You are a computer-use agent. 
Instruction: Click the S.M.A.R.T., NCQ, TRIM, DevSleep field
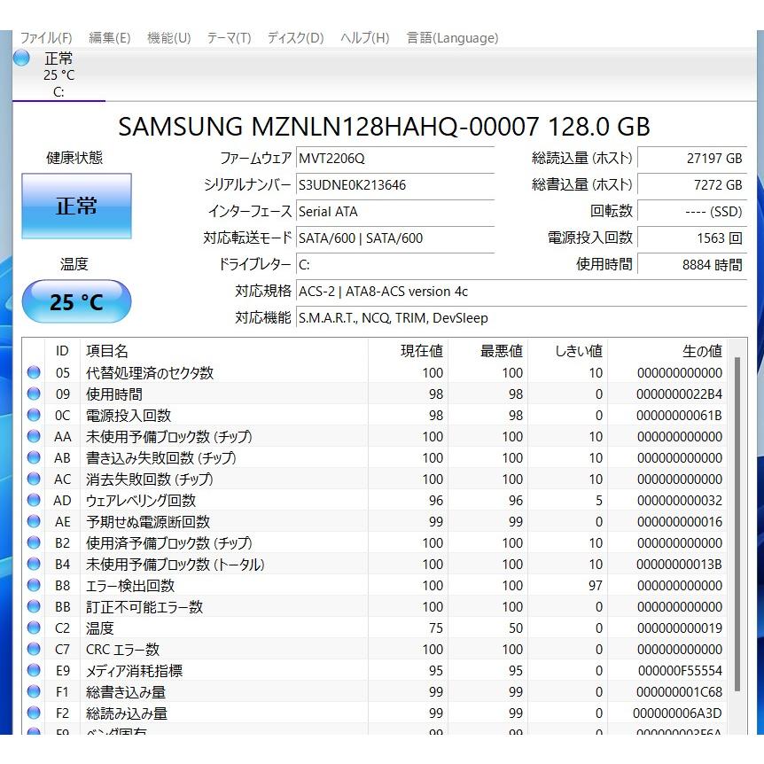521,318
